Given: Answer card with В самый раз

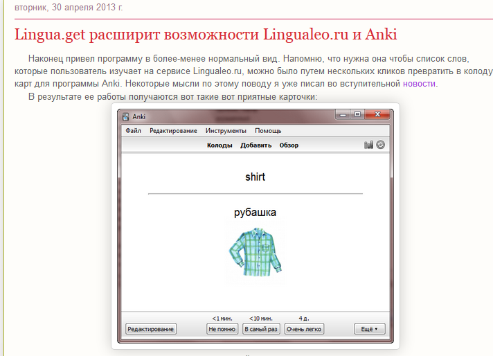Looking at the screenshot, I should tap(261, 329).
